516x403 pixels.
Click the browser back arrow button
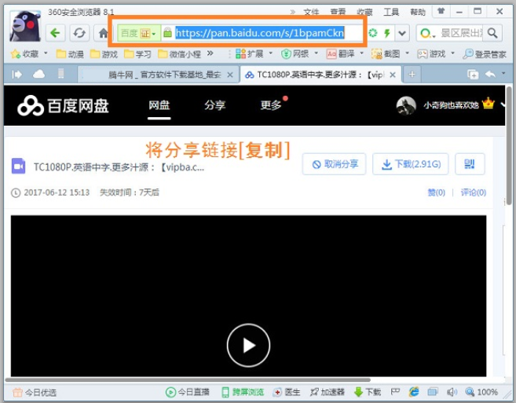55,33
